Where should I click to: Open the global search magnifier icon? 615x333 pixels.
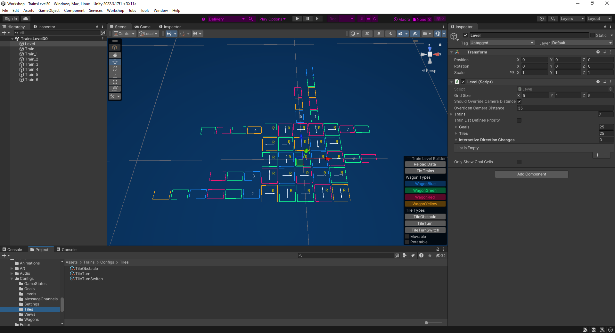click(553, 19)
